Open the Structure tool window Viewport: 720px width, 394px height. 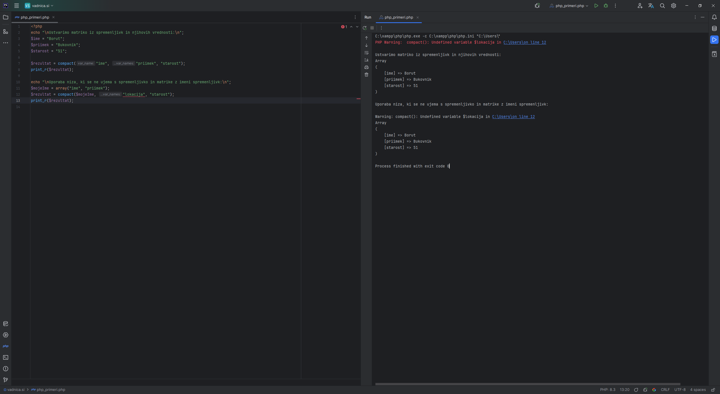(6, 32)
